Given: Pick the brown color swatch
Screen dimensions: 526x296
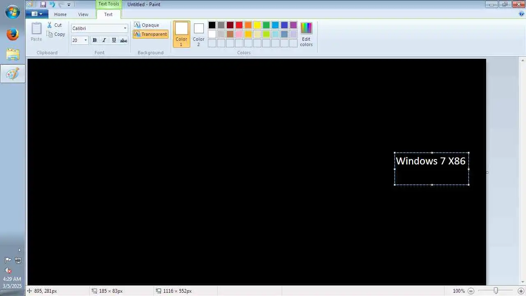Looking at the screenshot, I should 230,34.
